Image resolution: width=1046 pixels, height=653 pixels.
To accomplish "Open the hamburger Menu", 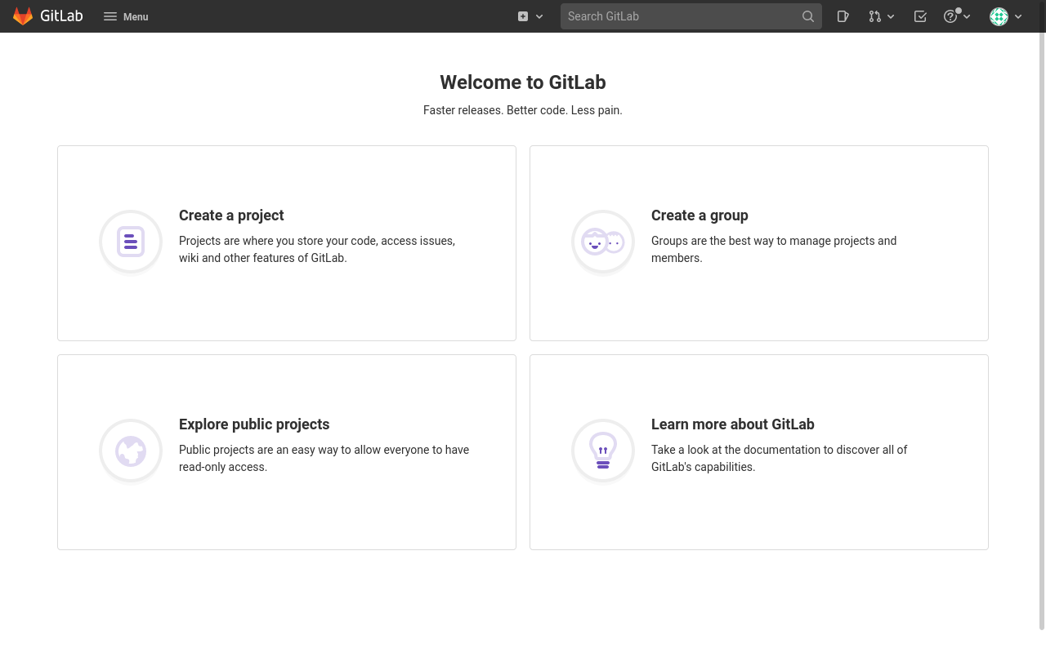I will (126, 16).
